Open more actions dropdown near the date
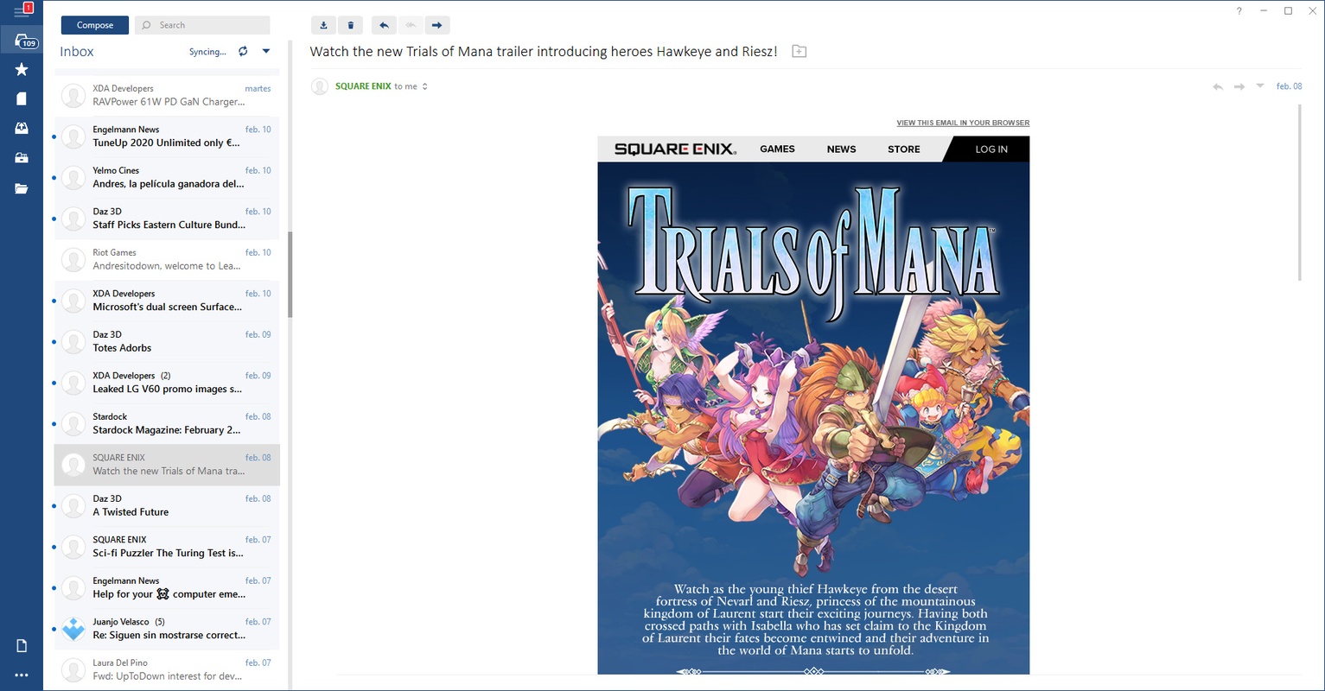1325x691 pixels. pos(1260,86)
